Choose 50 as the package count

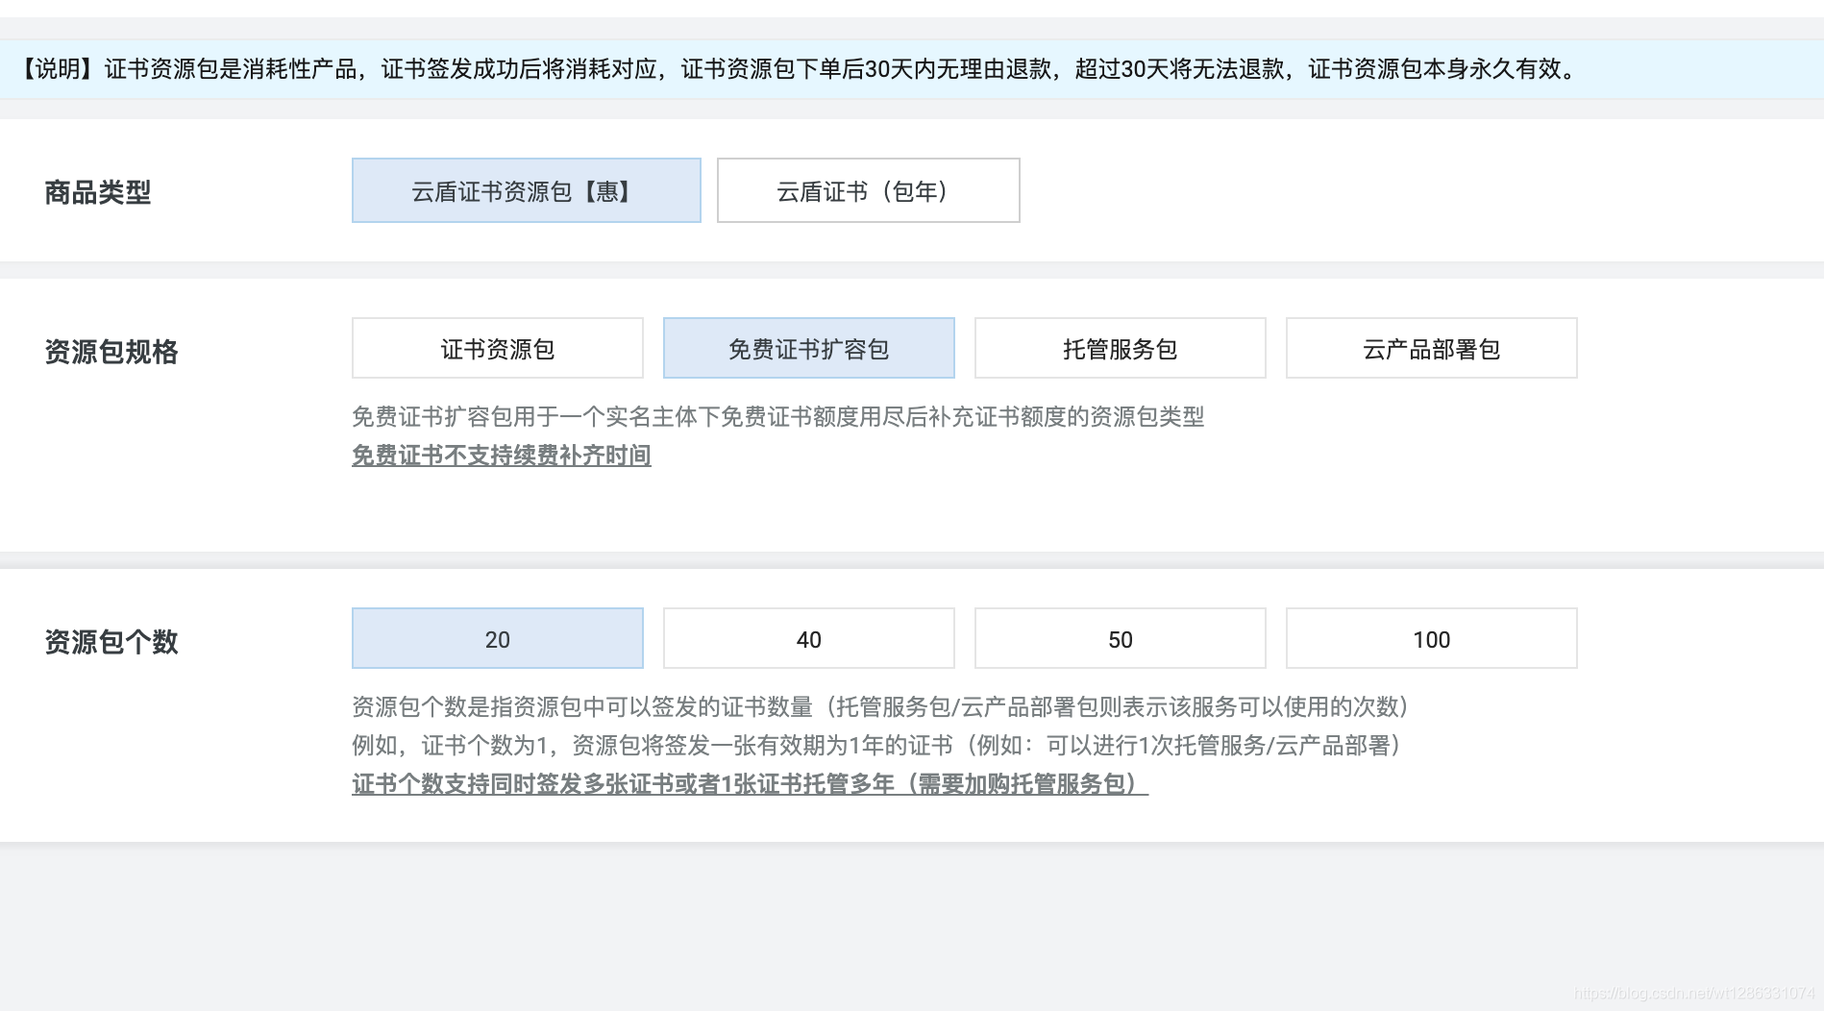[x=1120, y=638]
